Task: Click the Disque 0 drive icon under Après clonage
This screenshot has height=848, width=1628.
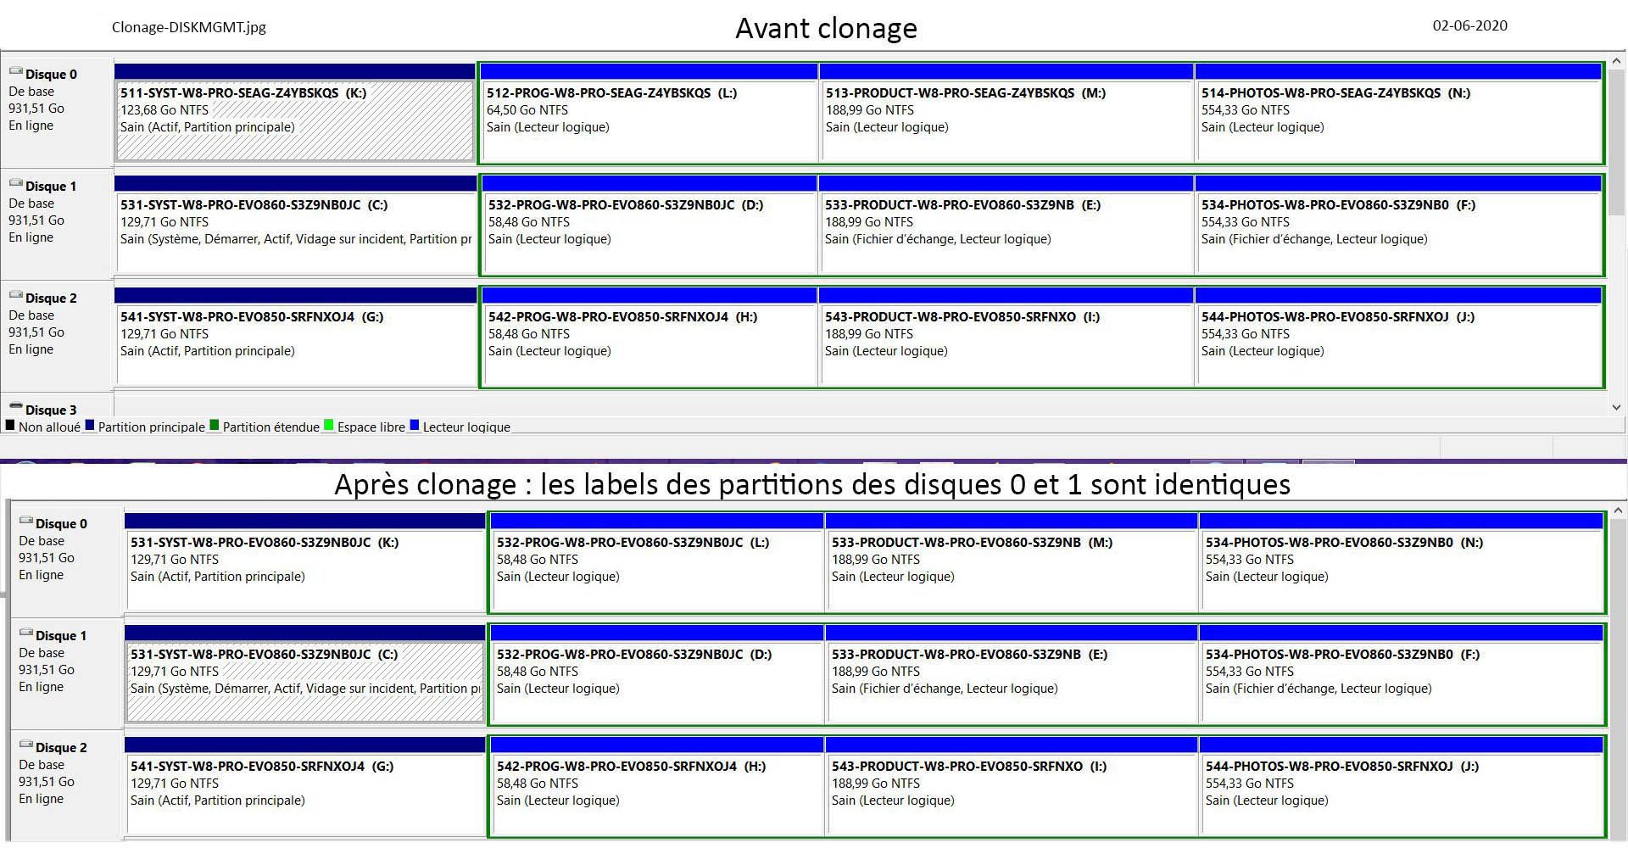Action: 25,522
